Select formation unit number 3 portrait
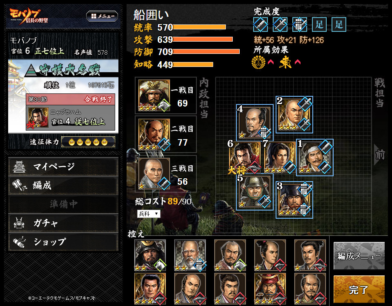Image resolution: width=392 pixels, height=306 pixels. pyautogui.click(x=294, y=200)
